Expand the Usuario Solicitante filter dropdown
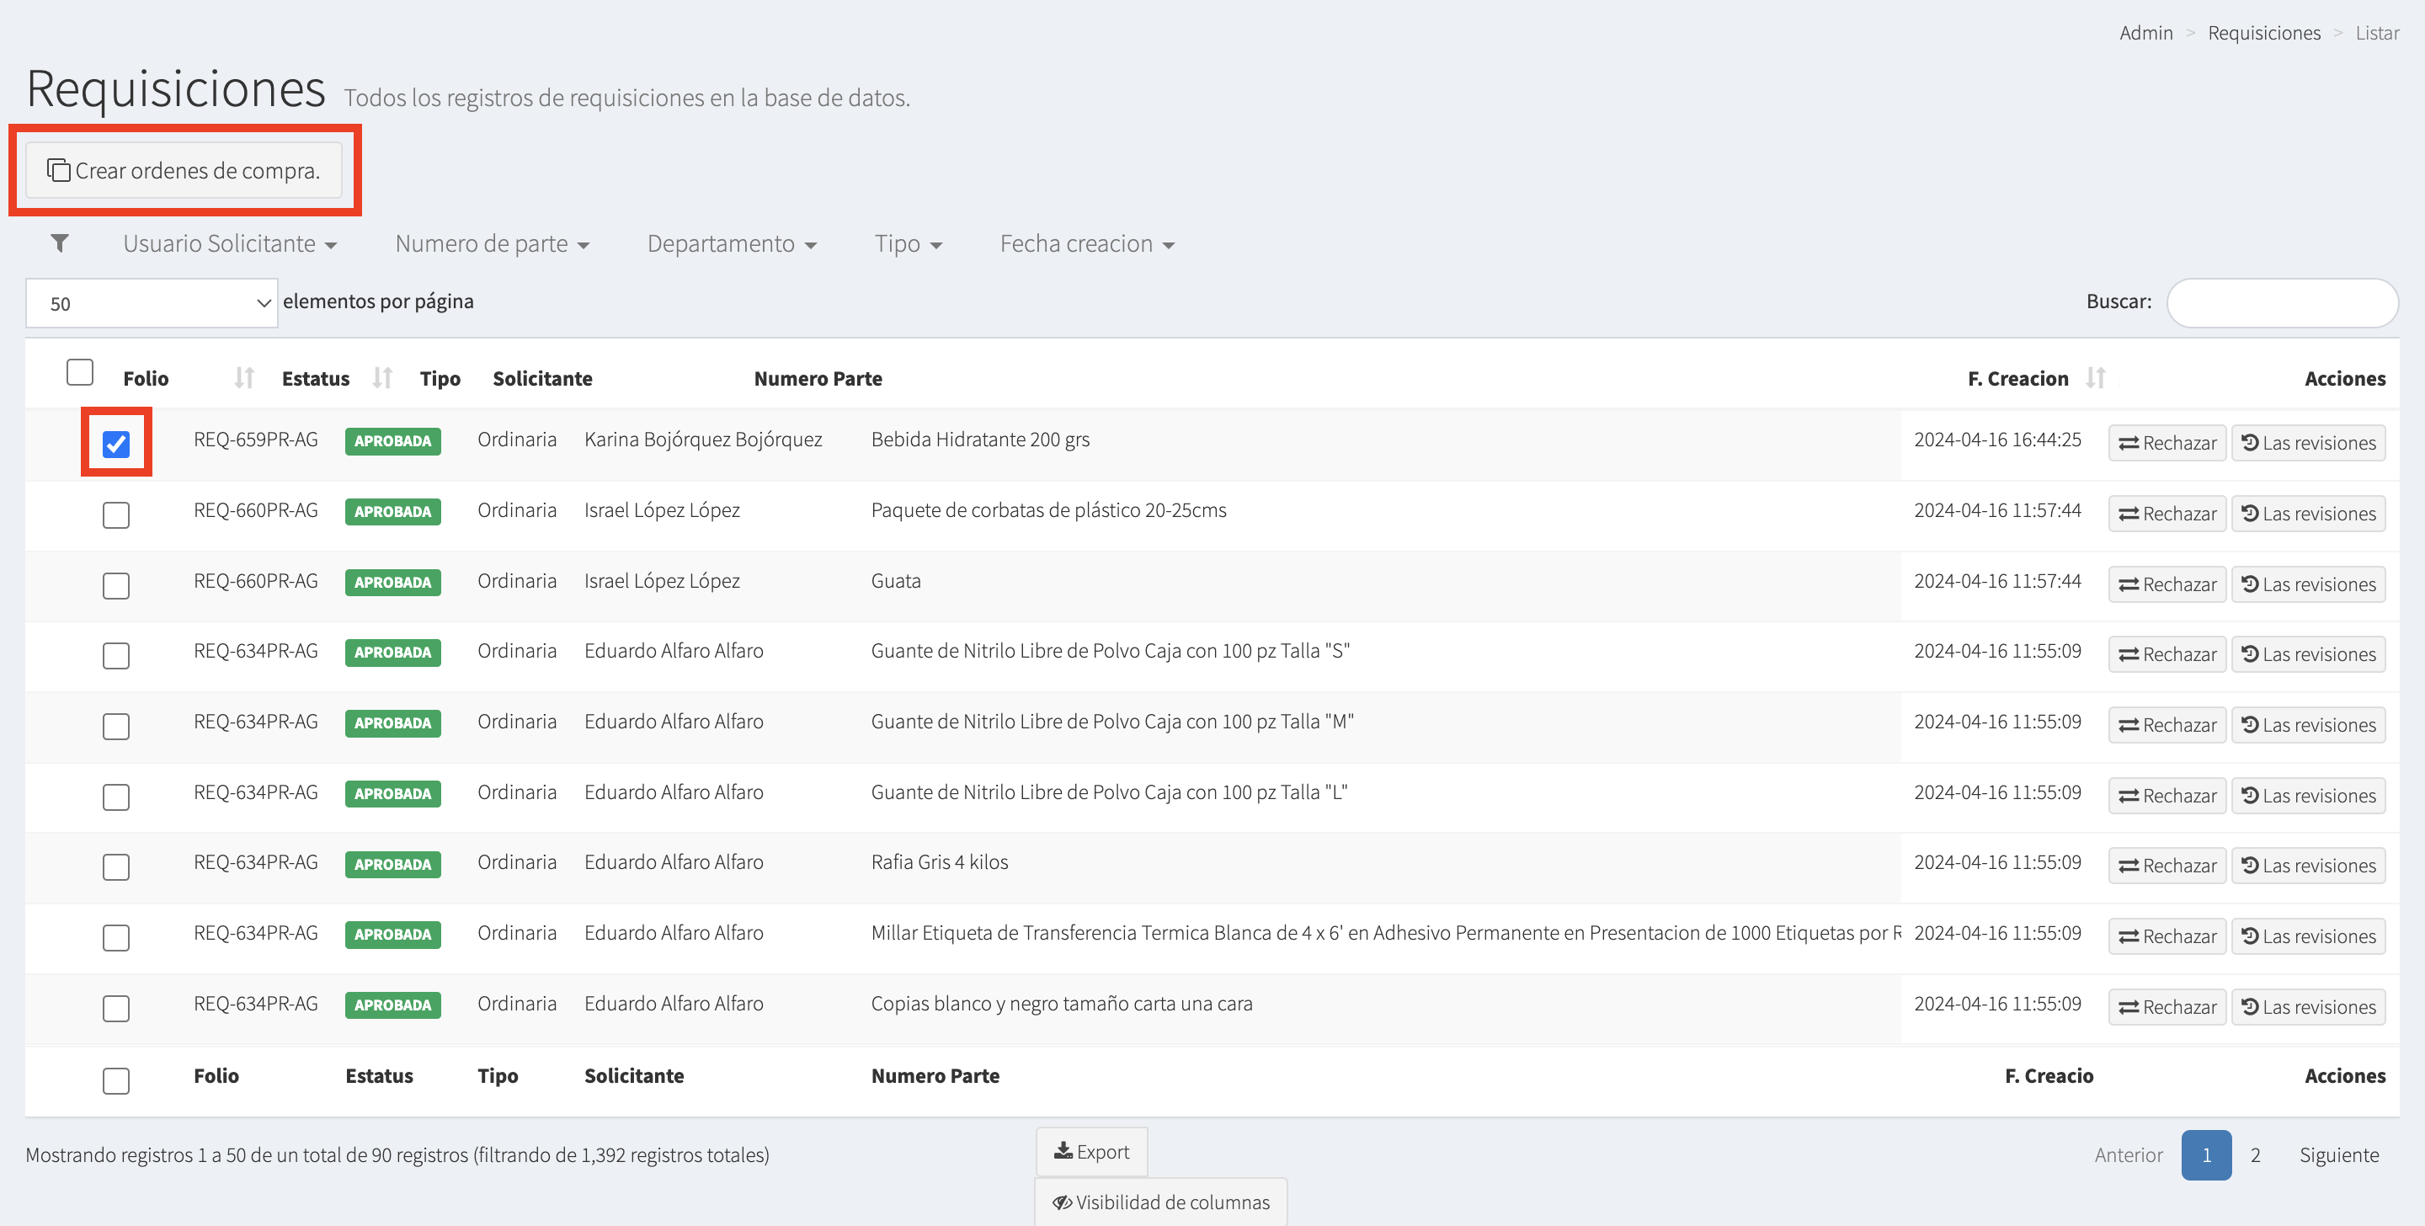This screenshot has width=2425, height=1226. [x=230, y=244]
